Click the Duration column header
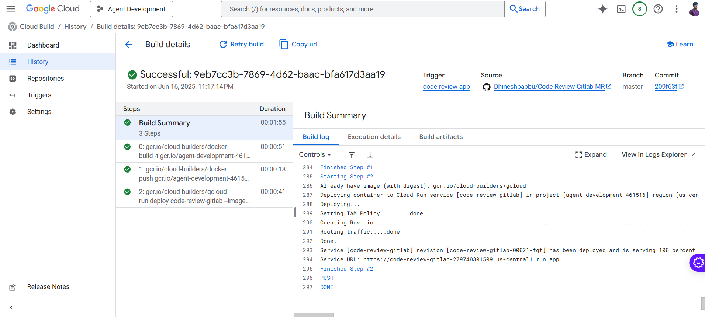705x317 pixels. point(272,109)
